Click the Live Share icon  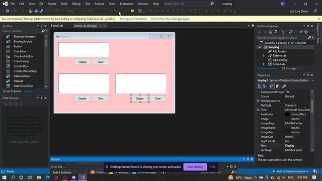[x=292, y=11]
